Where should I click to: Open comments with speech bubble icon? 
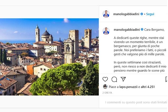114,79
